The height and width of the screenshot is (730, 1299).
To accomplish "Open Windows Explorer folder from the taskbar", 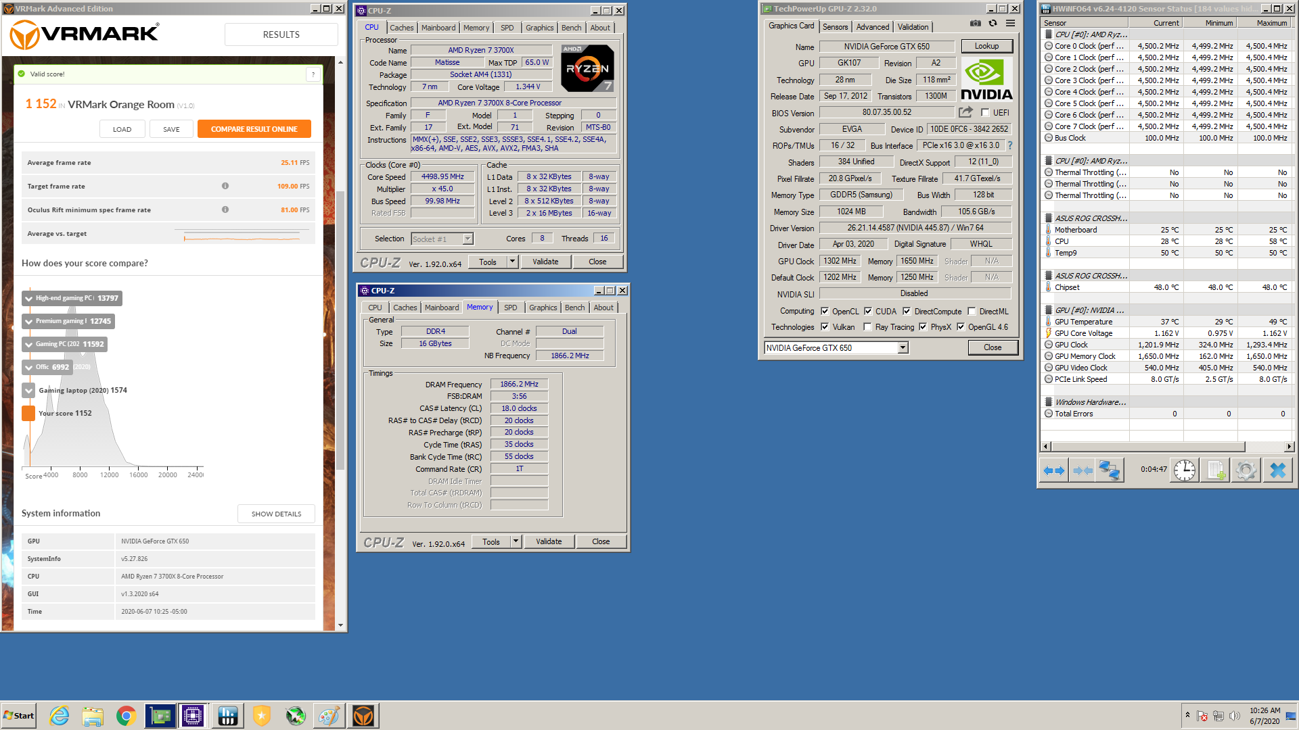I will (x=93, y=716).
